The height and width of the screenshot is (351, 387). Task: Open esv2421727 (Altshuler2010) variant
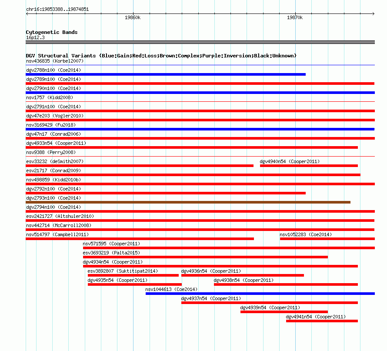(x=60, y=216)
